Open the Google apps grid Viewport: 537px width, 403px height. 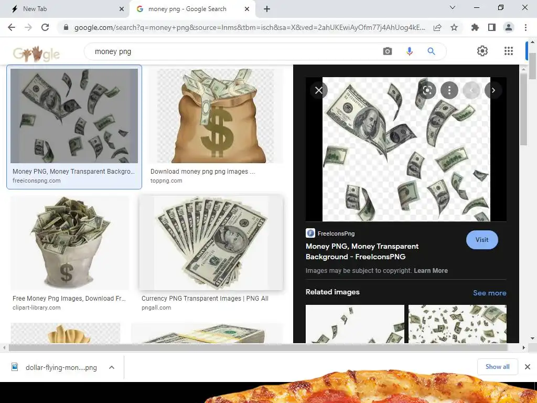click(x=509, y=51)
